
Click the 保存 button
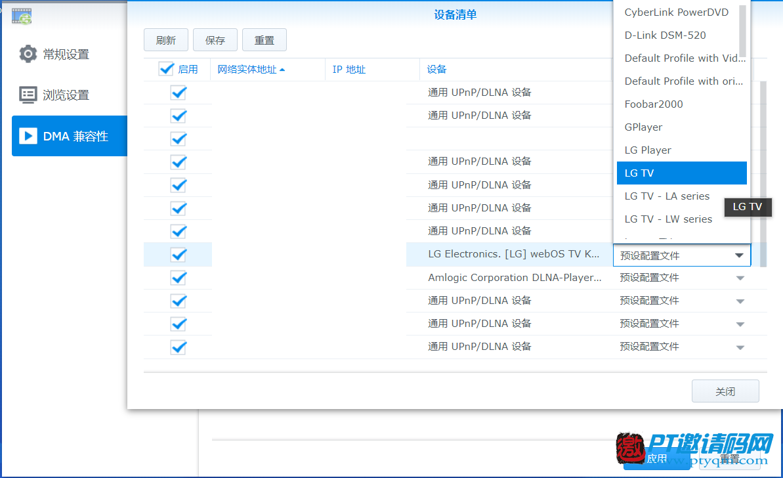tap(215, 40)
